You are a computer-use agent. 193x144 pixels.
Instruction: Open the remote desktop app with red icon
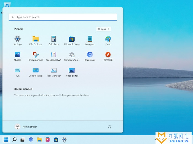pyautogui.click(x=108, y=57)
